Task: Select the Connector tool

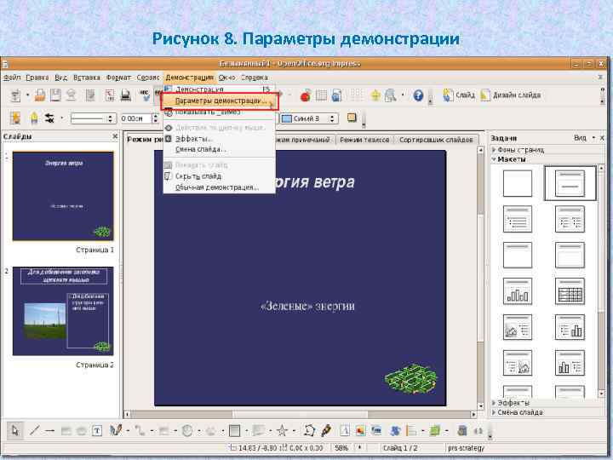Action: coord(140,431)
